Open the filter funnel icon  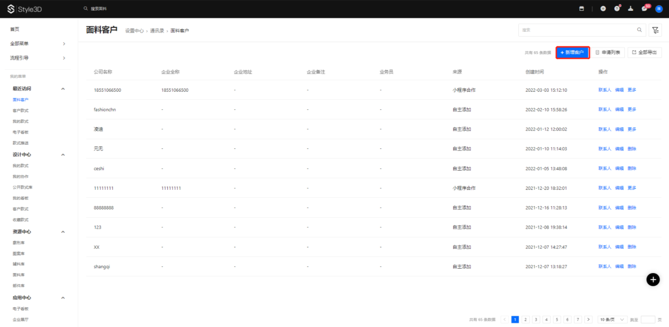[655, 30]
